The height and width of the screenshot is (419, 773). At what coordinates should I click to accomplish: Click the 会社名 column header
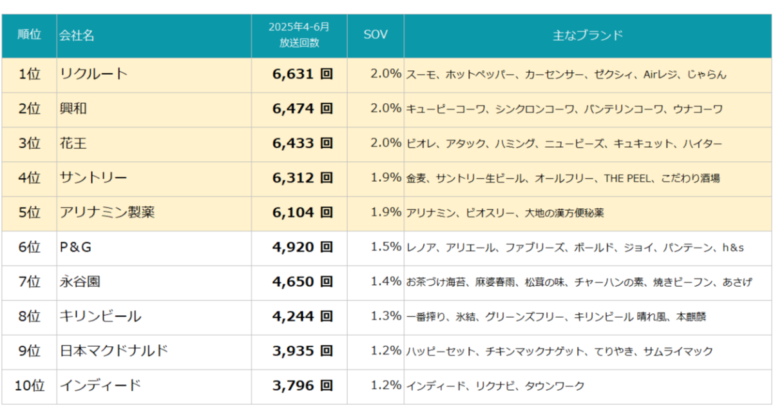point(77,35)
